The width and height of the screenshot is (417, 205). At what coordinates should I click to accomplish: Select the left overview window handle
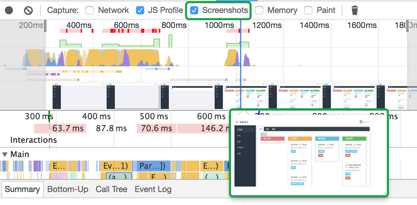45,27
